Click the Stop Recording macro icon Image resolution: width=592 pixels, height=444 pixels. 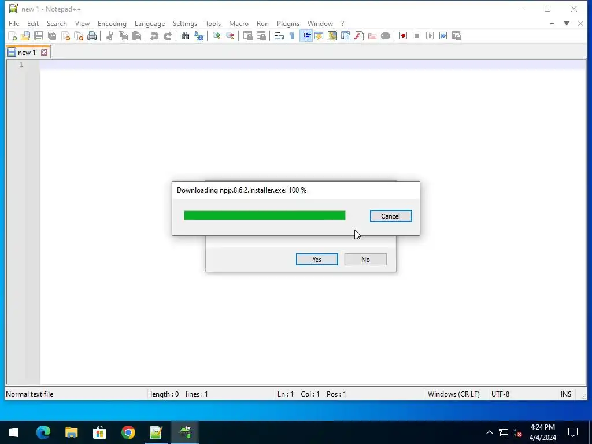(416, 36)
